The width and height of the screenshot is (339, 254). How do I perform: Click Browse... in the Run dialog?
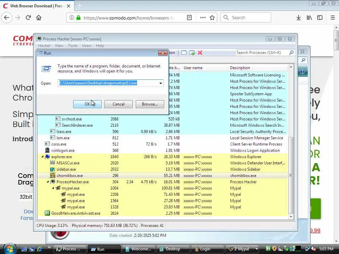[150, 104]
